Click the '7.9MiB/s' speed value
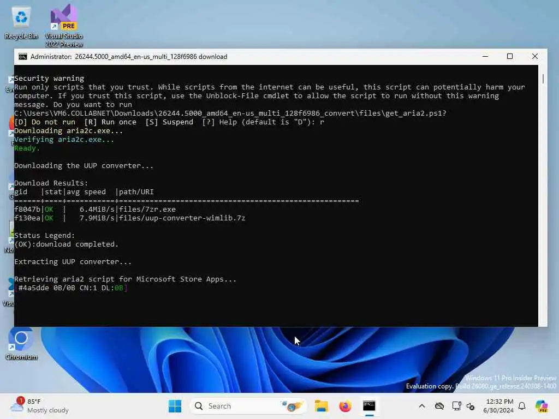The image size is (559, 419). [97, 218]
